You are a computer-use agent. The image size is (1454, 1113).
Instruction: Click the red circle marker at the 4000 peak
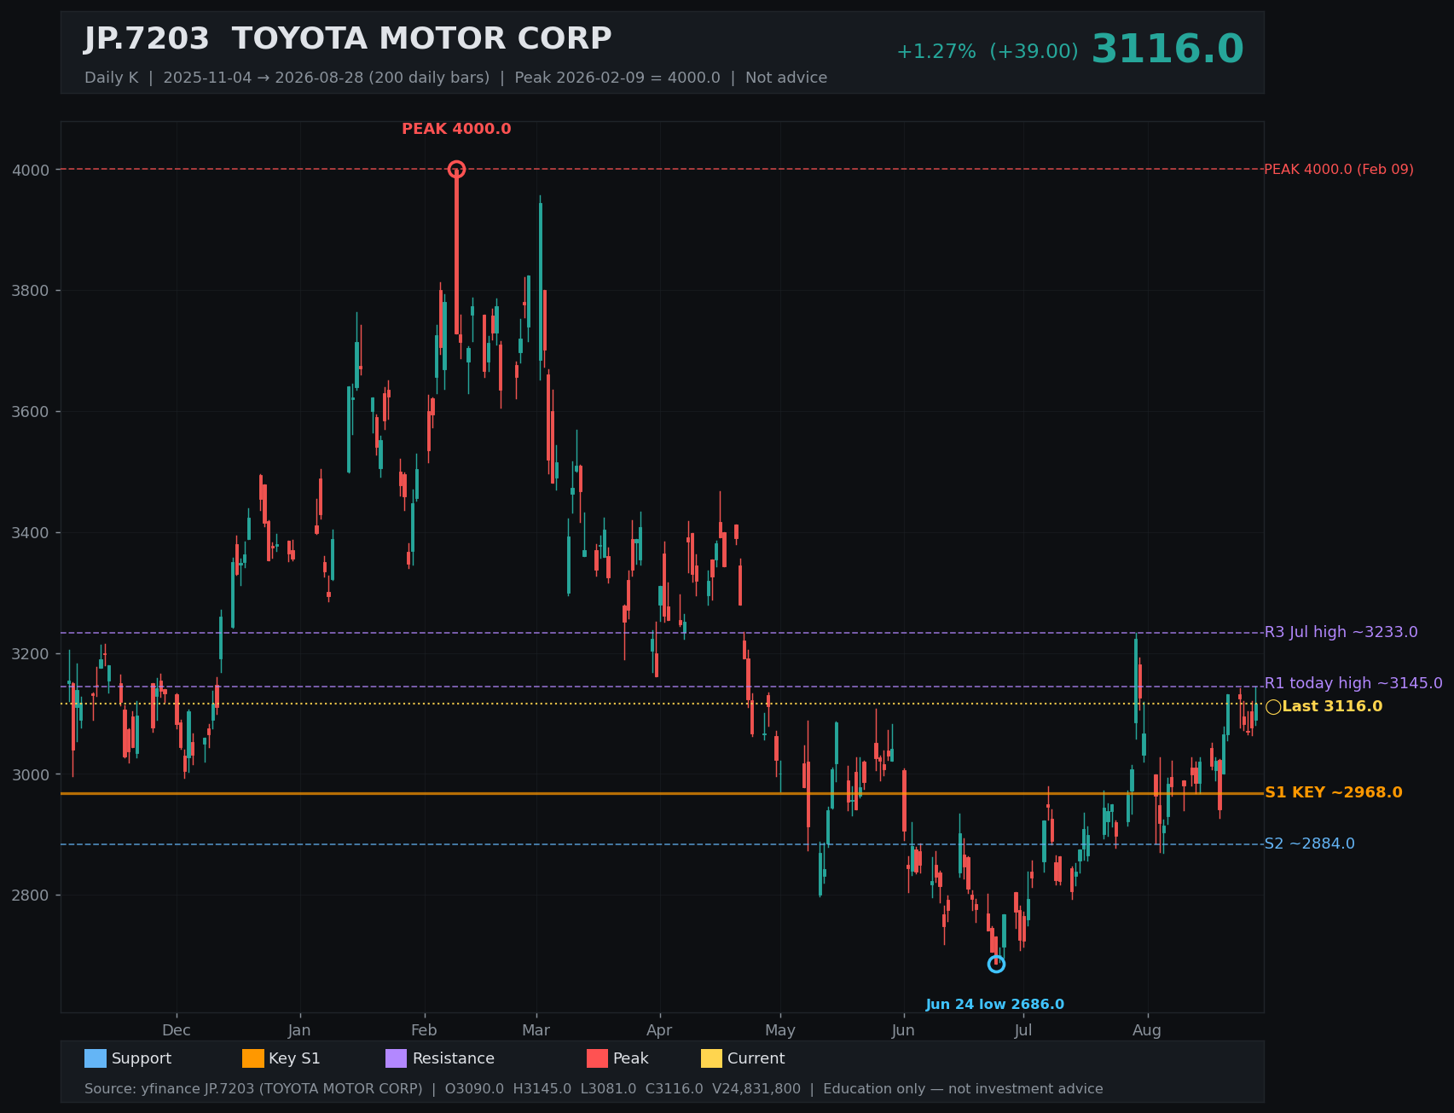pos(456,169)
